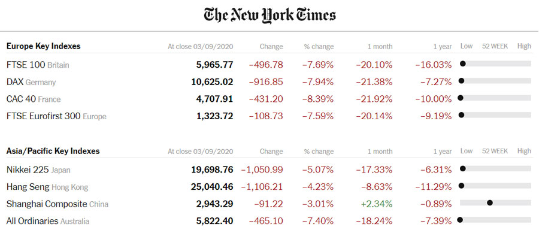Click the Asia/Pacific Key Indexes heading

[53, 151]
